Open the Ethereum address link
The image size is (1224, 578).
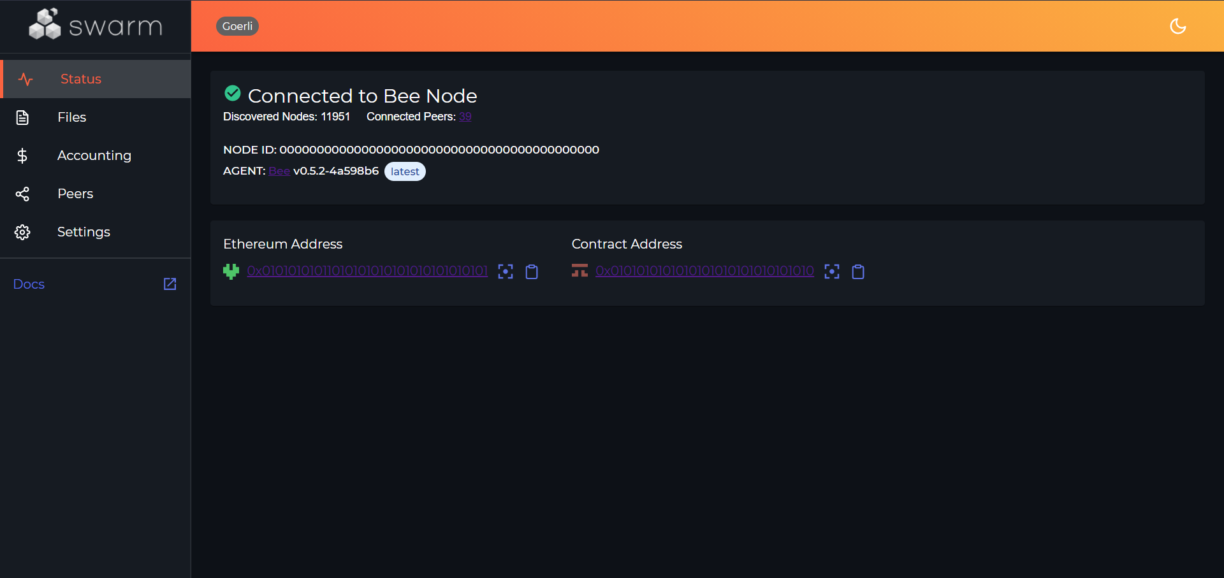pyautogui.click(x=367, y=271)
